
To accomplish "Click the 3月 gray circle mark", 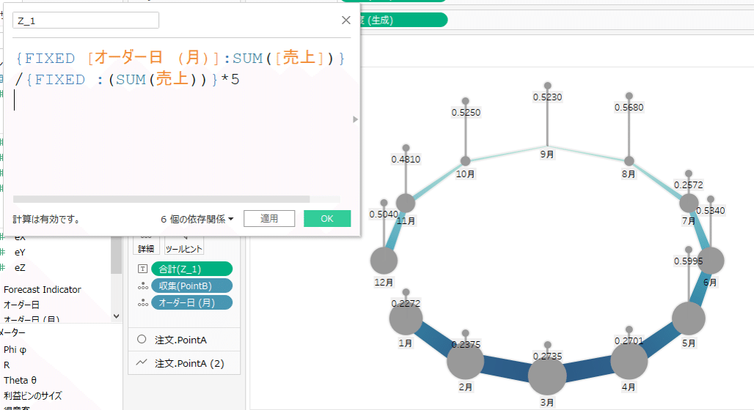I will pyautogui.click(x=547, y=376).
